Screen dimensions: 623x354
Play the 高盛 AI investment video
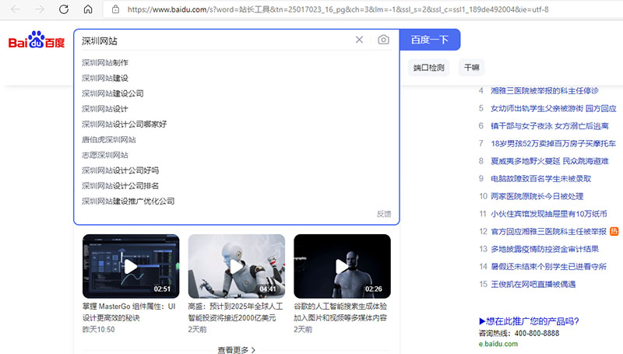(x=237, y=267)
